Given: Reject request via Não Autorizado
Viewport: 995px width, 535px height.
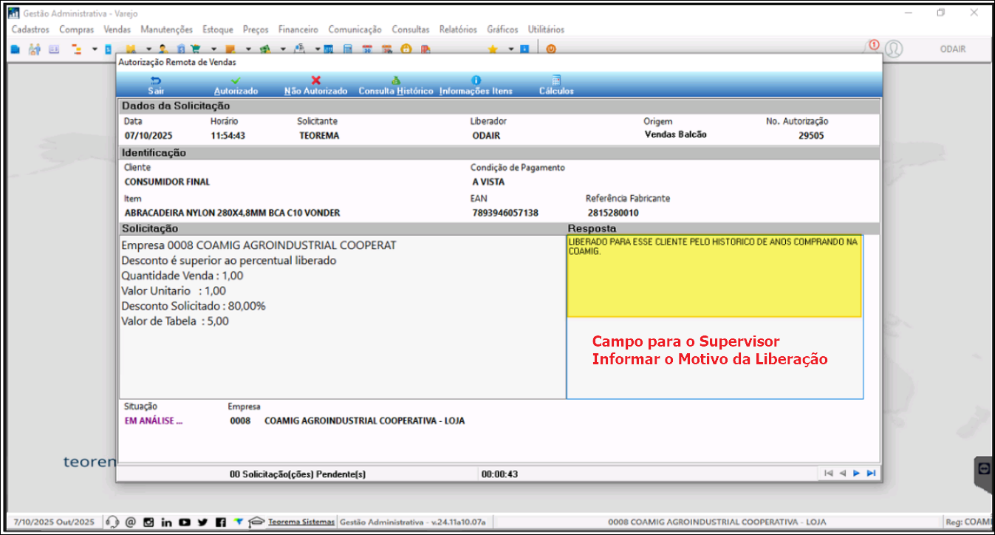Looking at the screenshot, I should pyautogui.click(x=315, y=85).
